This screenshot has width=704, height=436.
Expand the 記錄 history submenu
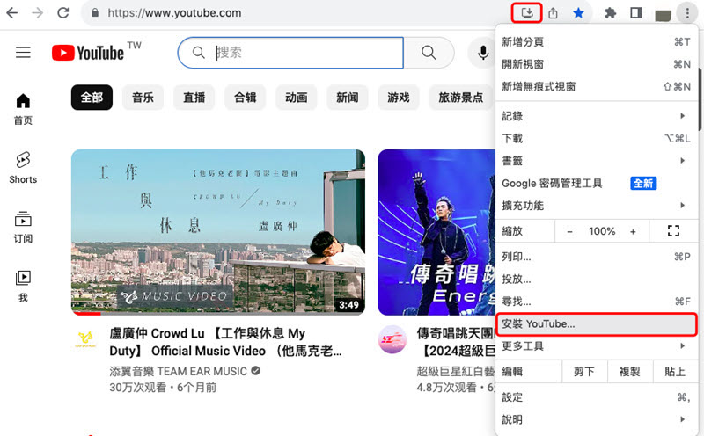coord(597,116)
